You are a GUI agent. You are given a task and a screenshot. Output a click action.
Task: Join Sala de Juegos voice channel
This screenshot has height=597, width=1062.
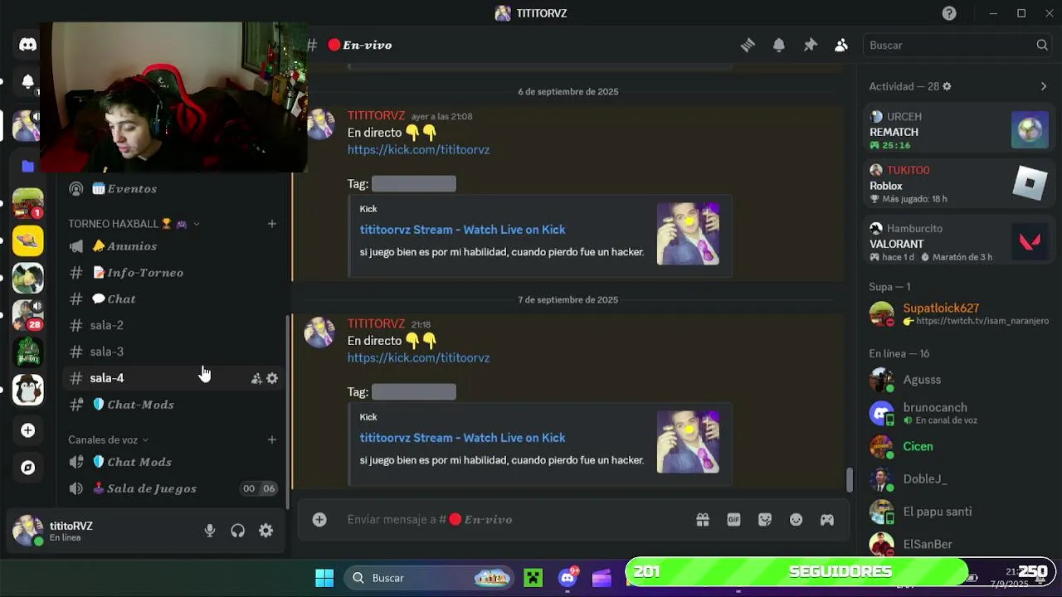173,488
